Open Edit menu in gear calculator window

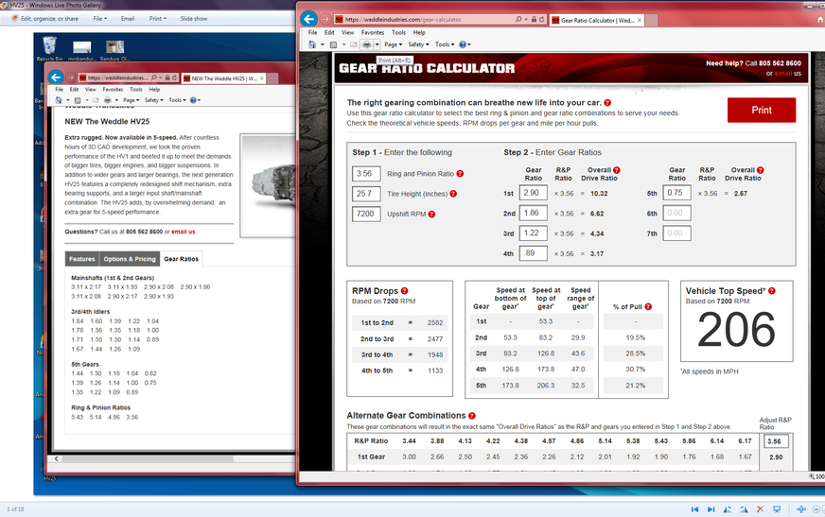click(329, 32)
